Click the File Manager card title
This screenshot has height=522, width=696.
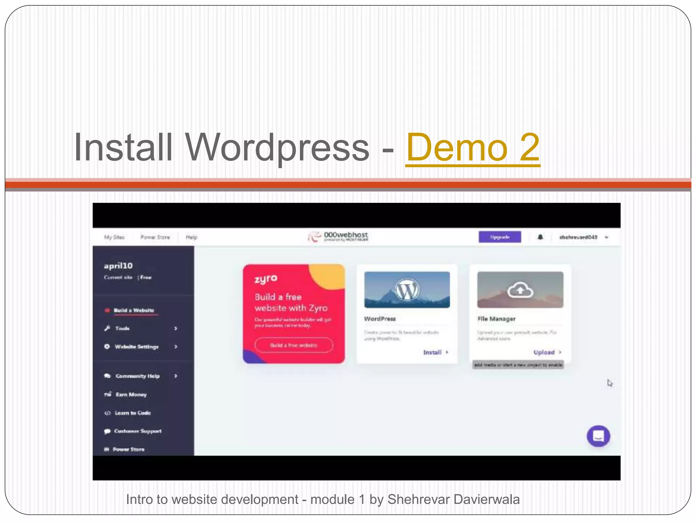(x=497, y=319)
